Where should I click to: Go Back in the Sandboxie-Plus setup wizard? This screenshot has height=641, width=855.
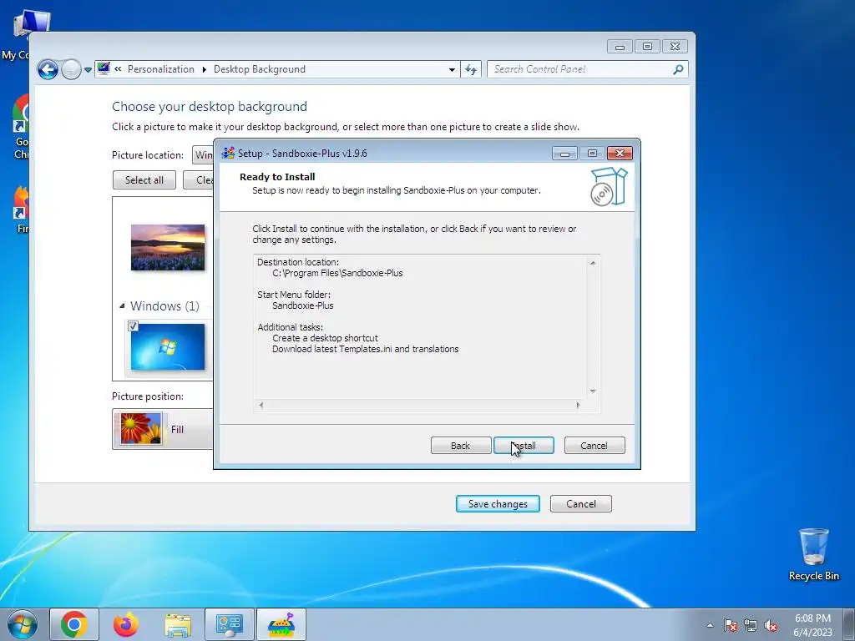coord(461,446)
